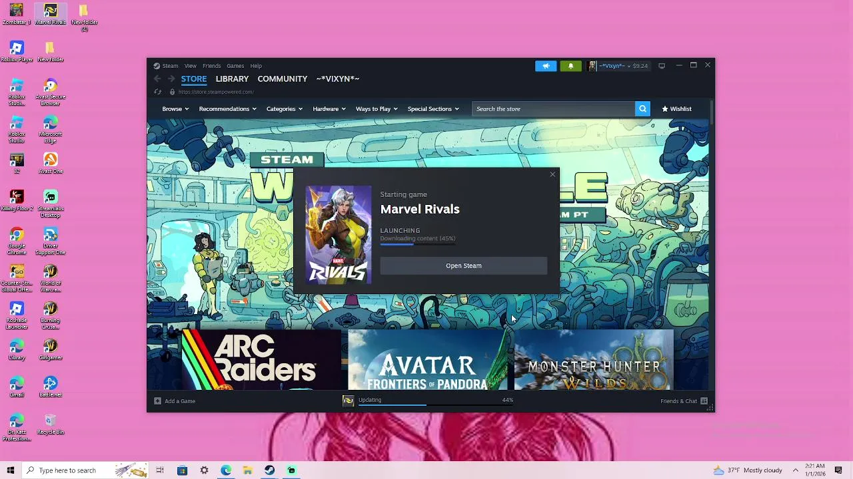Image resolution: width=853 pixels, height=479 pixels.
Task: Open the ~*VIXYN*~ profile tab
Action: tap(338, 79)
